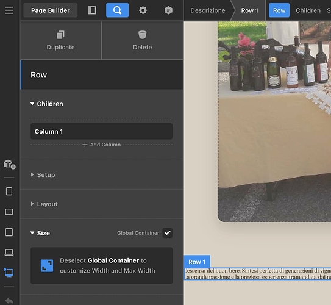Click the magnifier inspector icon
This screenshot has height=305, width=331.
click(x=117, y=10)
